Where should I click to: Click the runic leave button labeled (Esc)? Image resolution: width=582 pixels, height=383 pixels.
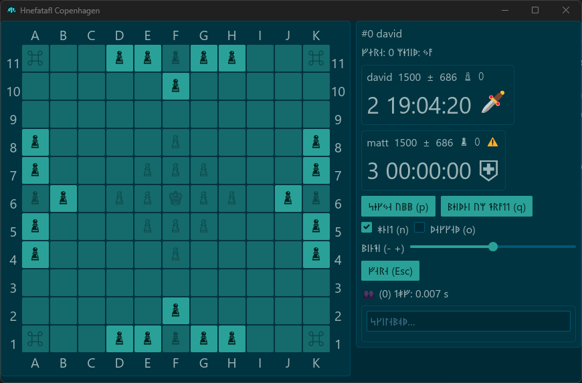click(x=391, y=271)
